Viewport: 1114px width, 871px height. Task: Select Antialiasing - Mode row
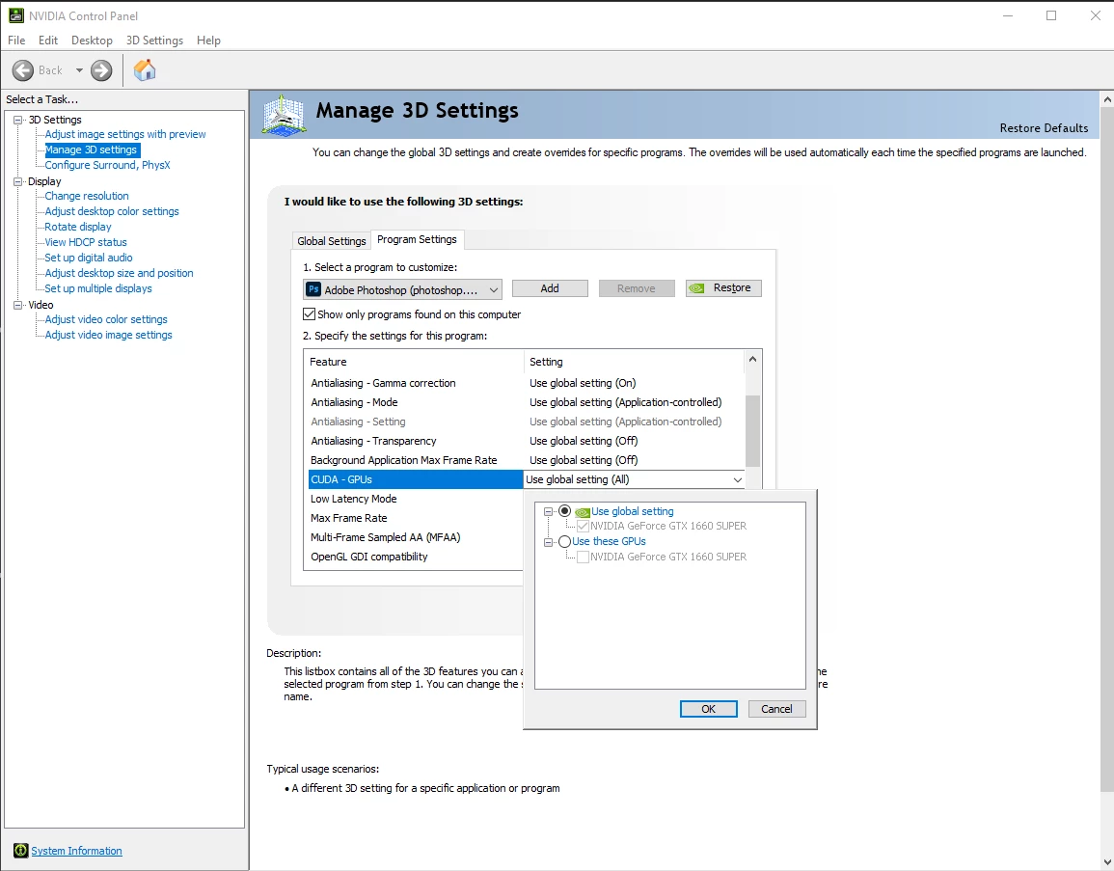(525, 402)
